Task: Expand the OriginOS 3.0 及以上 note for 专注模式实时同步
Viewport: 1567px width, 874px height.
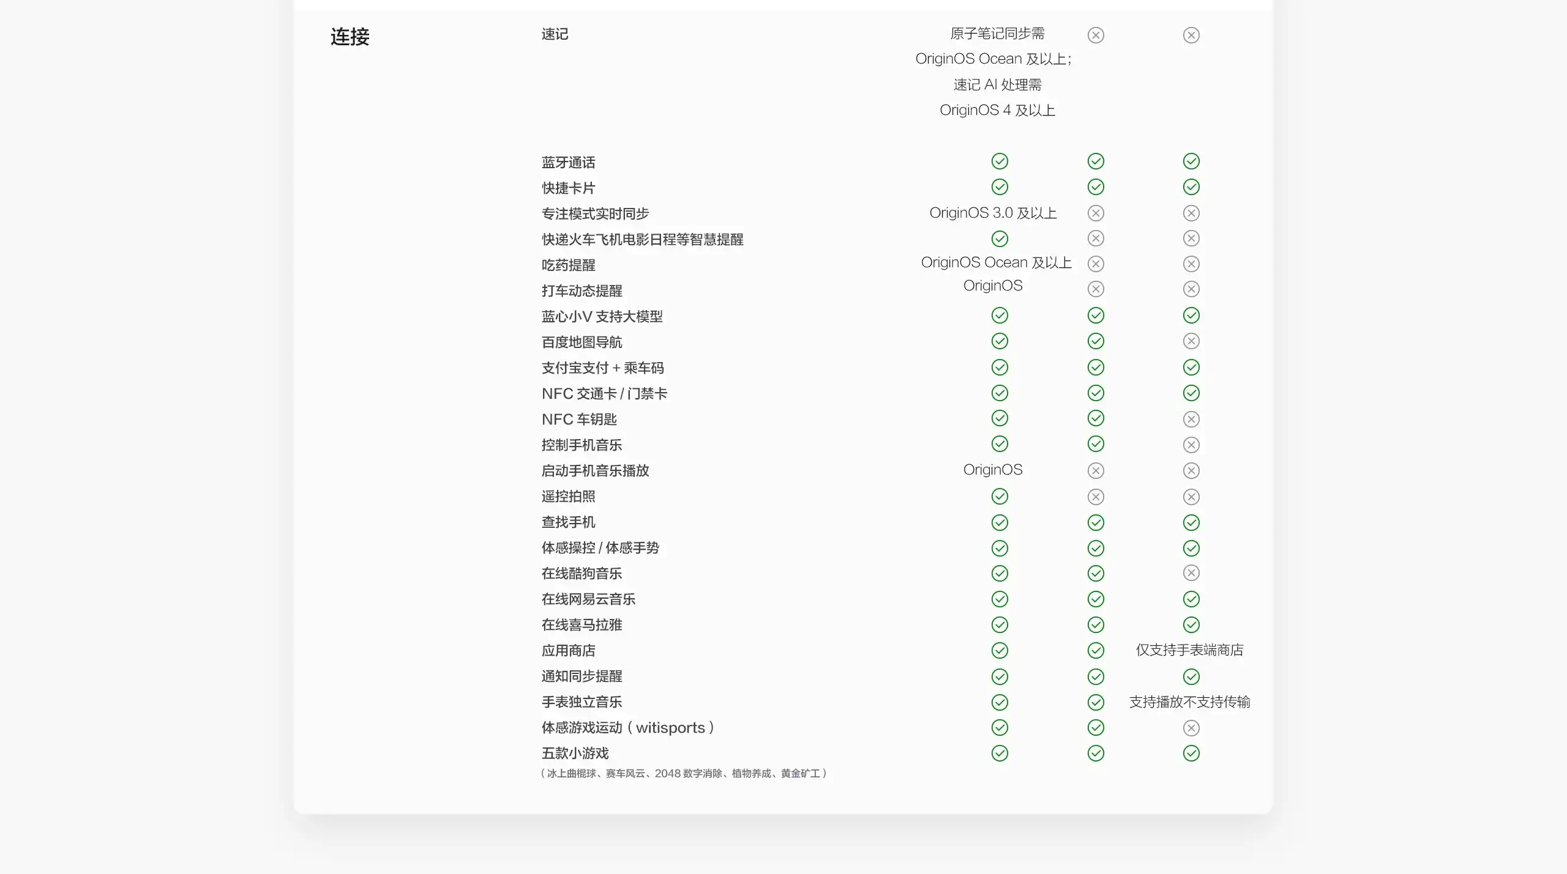Action: [993, 213]
